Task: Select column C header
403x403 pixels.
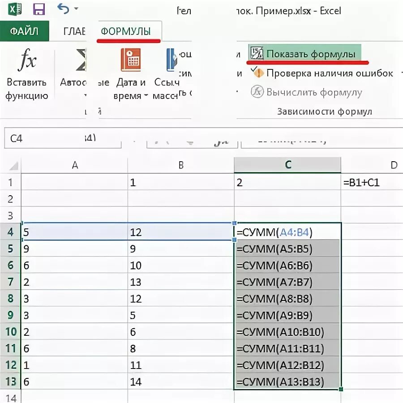Action: [287, 165]
